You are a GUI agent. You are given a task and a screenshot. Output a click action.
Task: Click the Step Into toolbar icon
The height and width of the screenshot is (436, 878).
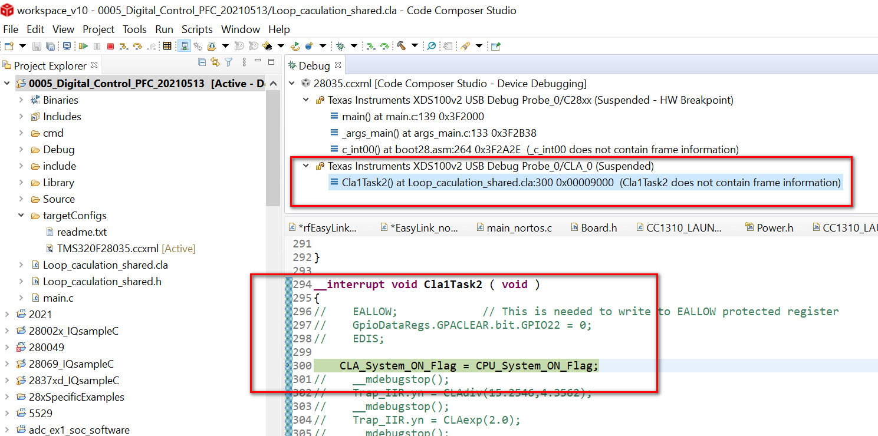124,46
